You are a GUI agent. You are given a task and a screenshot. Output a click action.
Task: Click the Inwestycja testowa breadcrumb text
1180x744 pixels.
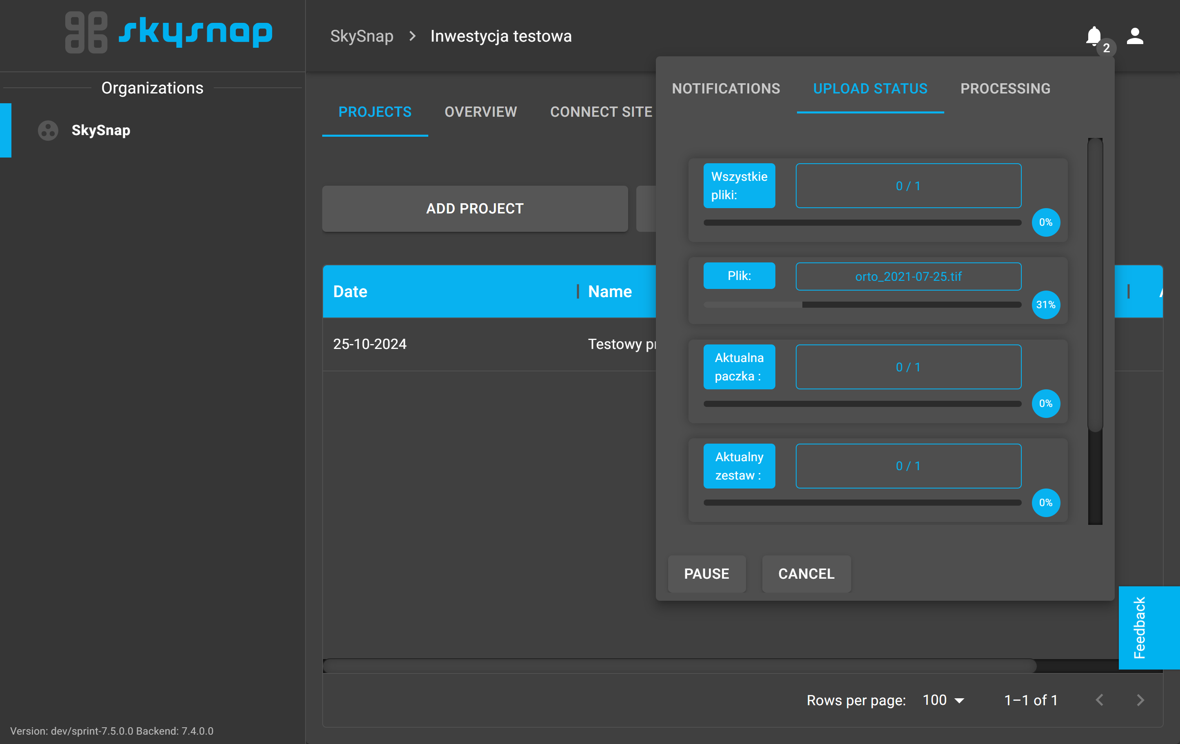tap(501, 36)
